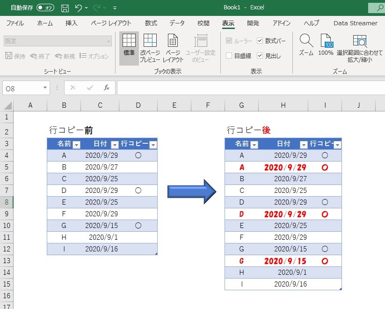Set zoom to 100% icon
Screen dimensions: 385x309
click(x=326, y=41)
